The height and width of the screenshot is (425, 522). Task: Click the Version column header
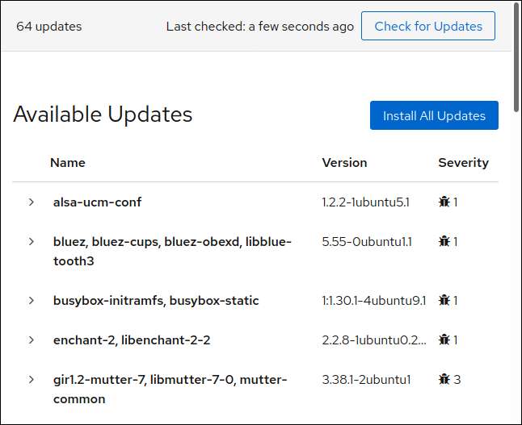(344, 163)
